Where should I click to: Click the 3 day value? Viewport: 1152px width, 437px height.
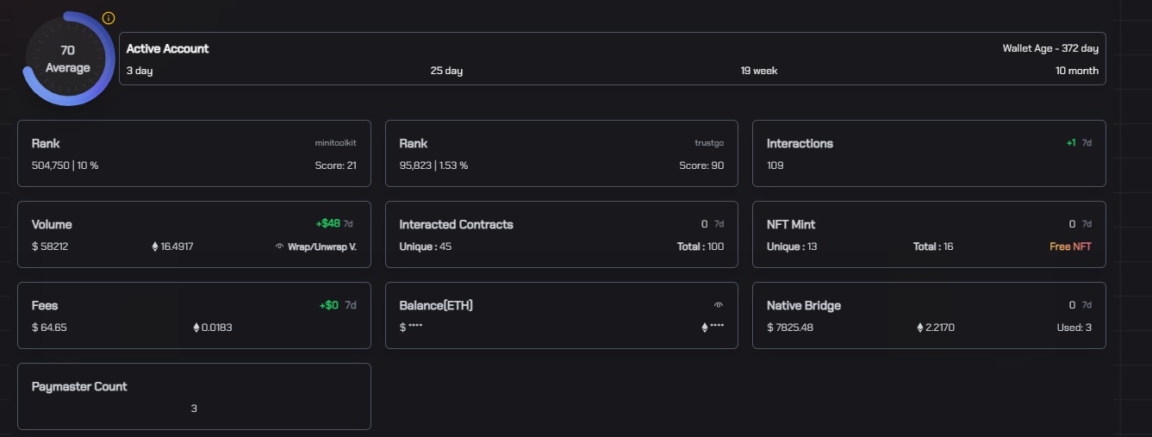(x=140, y=71)
